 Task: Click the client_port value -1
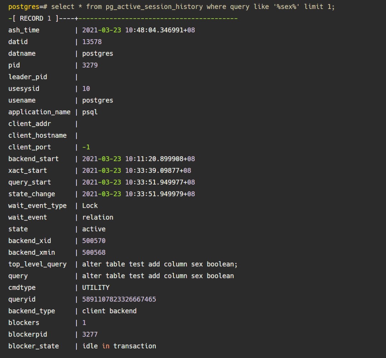(86, 147)
